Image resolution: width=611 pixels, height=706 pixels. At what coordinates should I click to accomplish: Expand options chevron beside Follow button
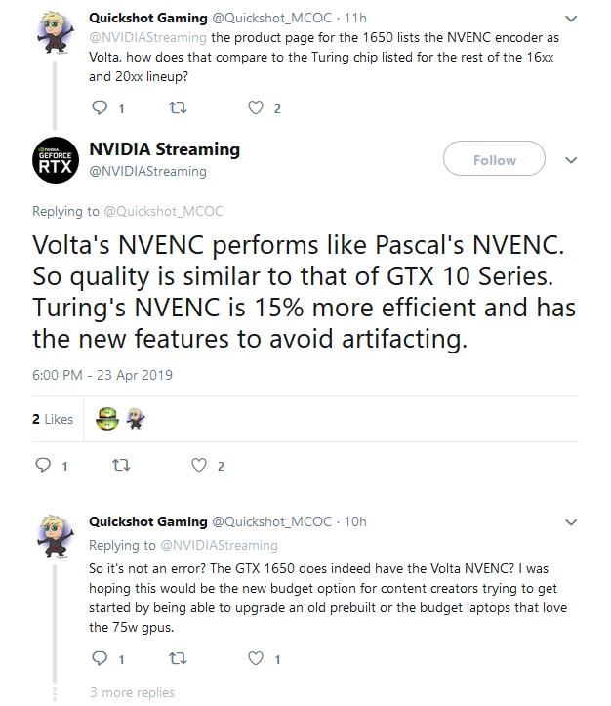click(572, 160)
